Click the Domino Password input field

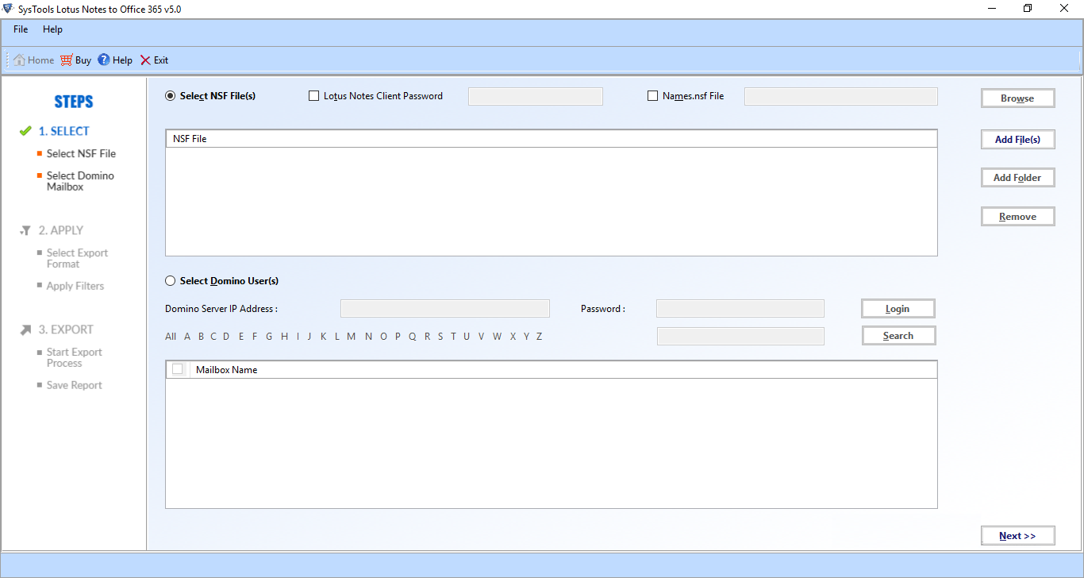740,309
